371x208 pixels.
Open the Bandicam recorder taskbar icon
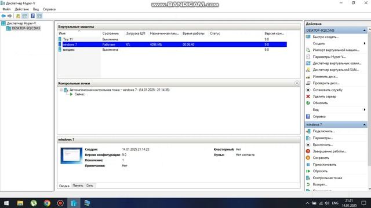tap(60, 203)
